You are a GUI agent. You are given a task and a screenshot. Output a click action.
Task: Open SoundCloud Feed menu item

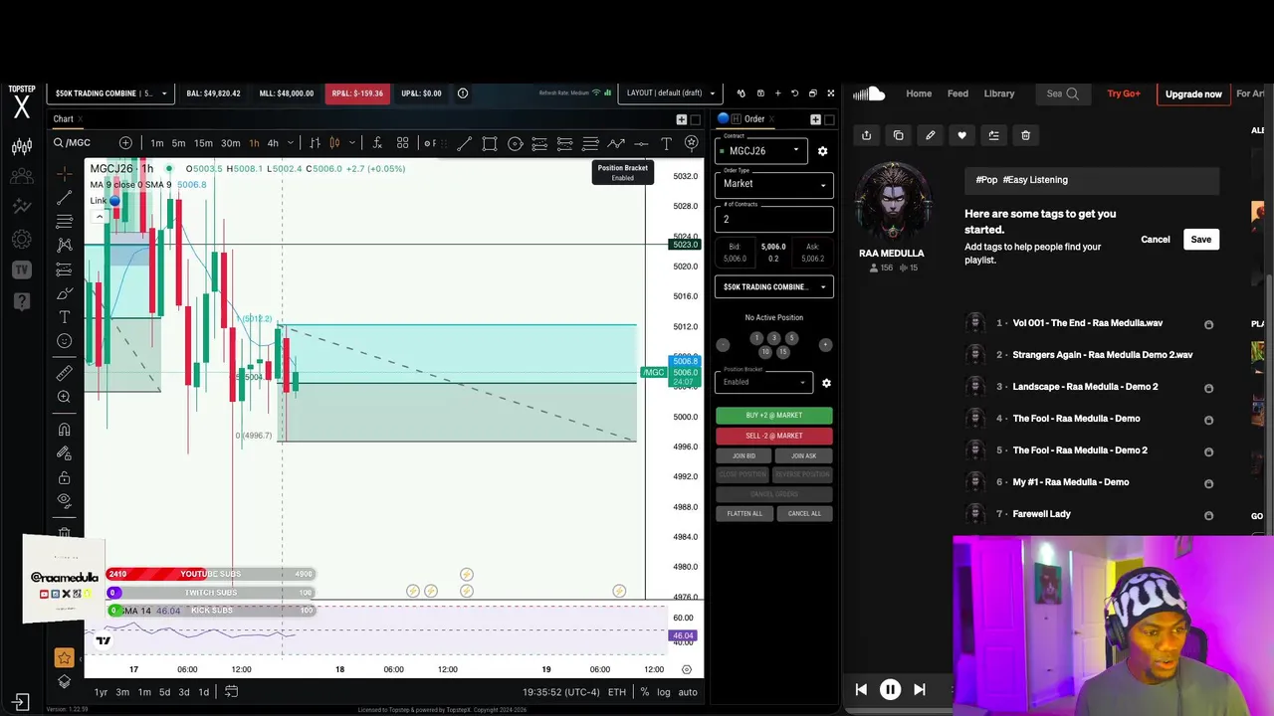coord(957,93)
